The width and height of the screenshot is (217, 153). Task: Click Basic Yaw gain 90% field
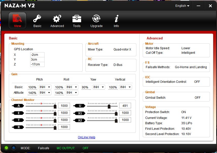point(86,87)
